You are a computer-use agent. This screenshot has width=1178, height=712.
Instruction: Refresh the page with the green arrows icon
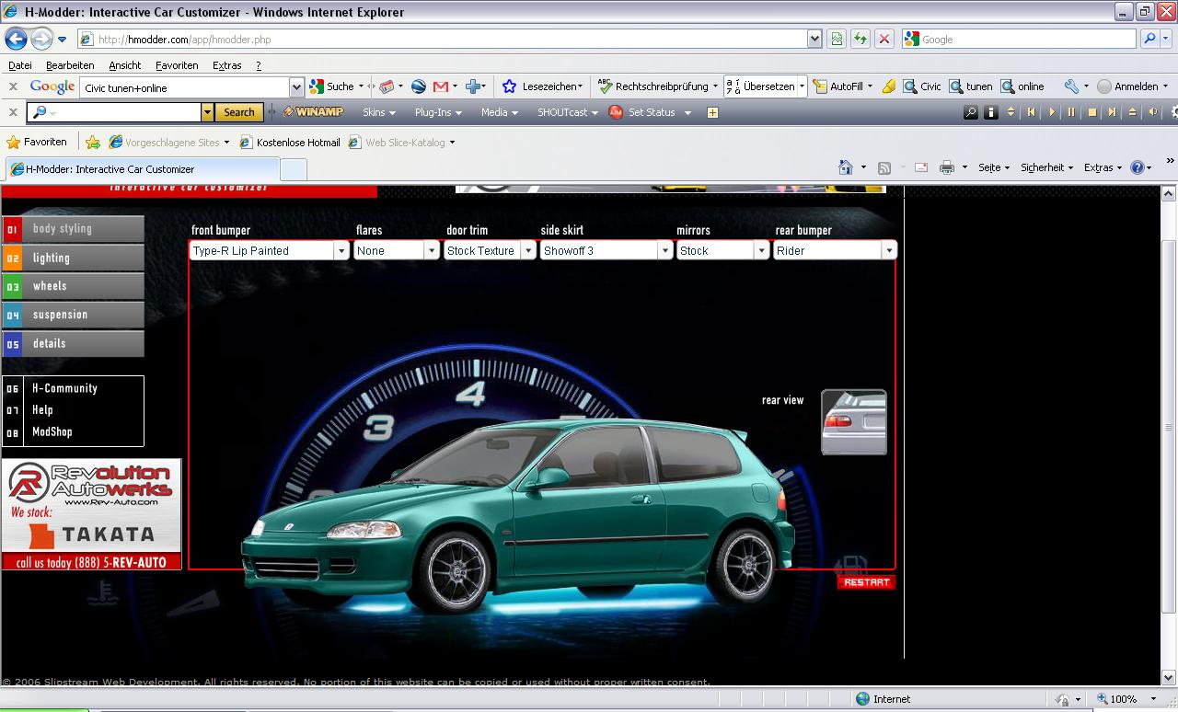point(860,39)
